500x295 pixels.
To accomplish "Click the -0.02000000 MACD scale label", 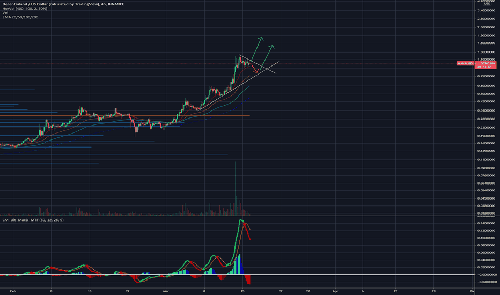I will pos(486,282).
